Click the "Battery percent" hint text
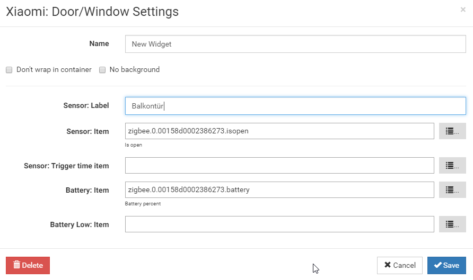Image resolution: width=473 pixels, height=280 pixels. tap(143, 204)
